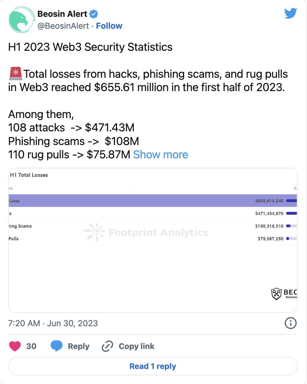Click Read 1 reply
This screenshot has width=307, height=384.
[153, 366]
